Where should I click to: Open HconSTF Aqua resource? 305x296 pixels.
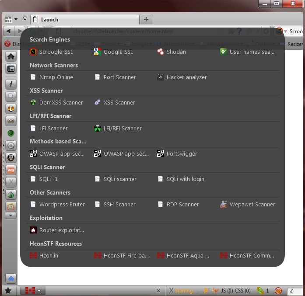(183, 255)
